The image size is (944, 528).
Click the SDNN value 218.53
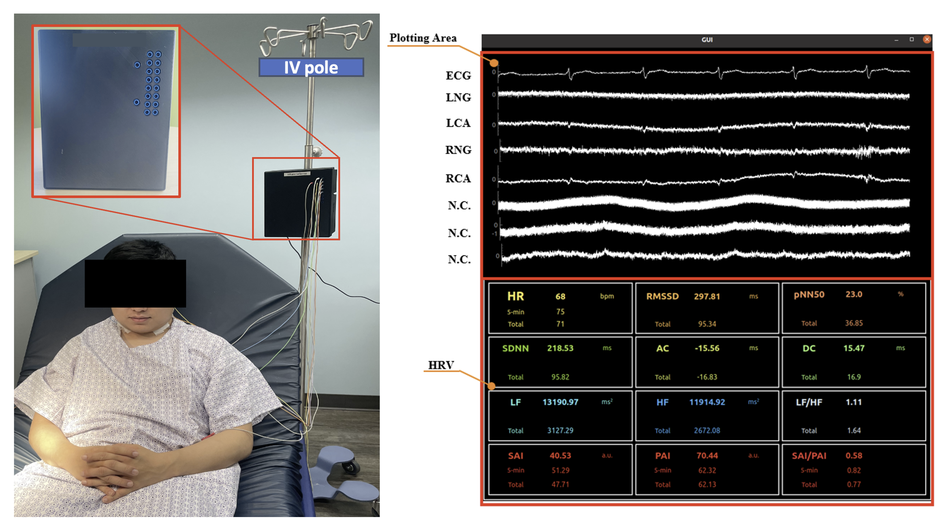(x=560, y=348)
